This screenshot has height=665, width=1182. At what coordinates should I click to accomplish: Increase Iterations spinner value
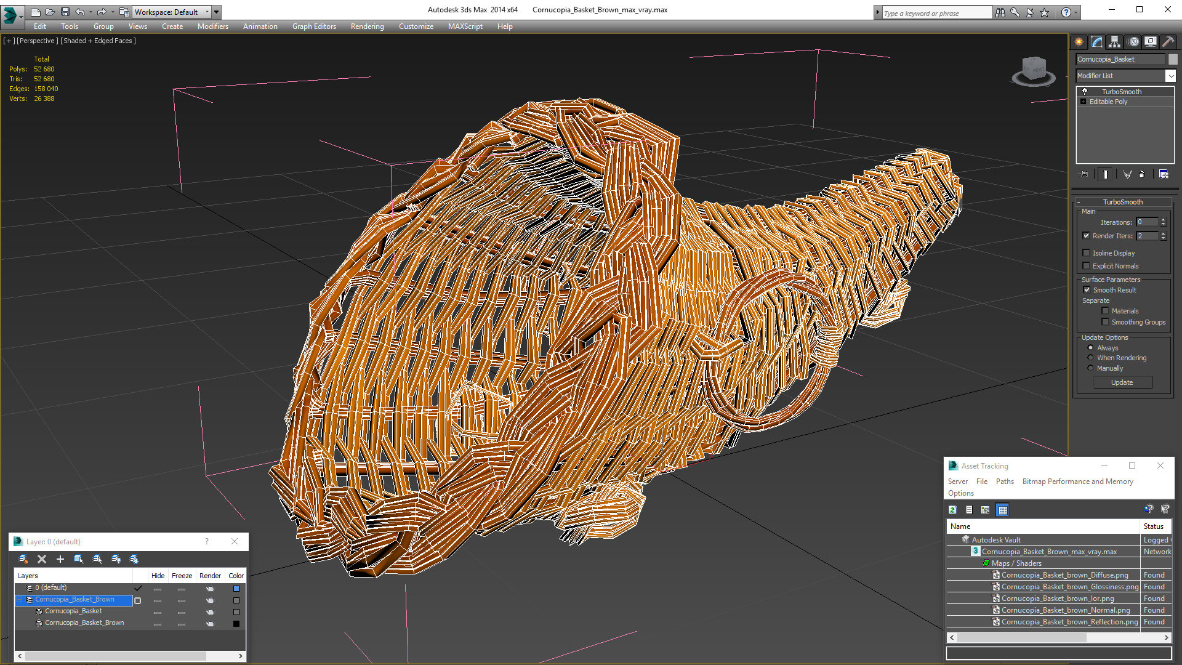point(1164,220)
